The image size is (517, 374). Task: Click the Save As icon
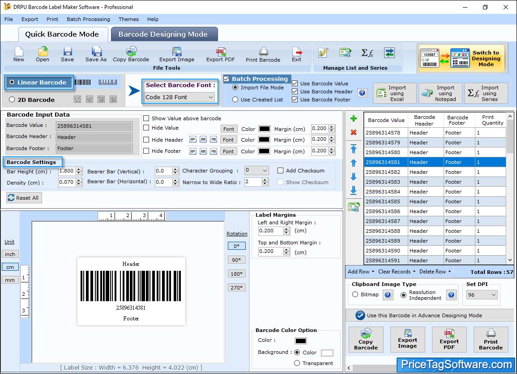coord(96,55)
